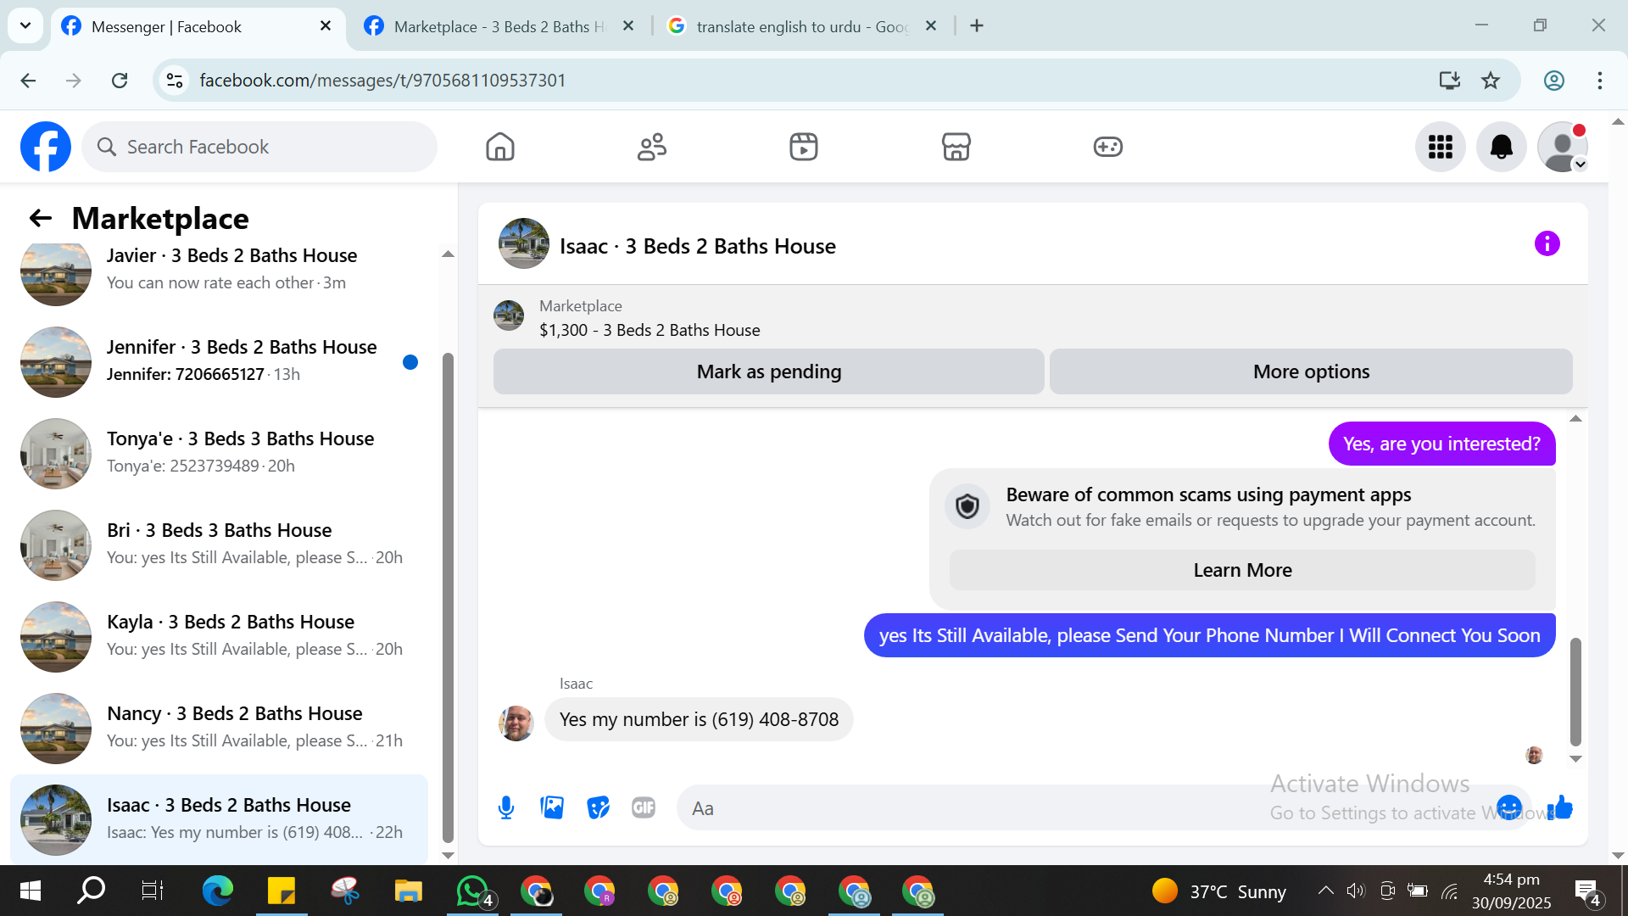Open the Reels video icon

click(x=804, y=147)
